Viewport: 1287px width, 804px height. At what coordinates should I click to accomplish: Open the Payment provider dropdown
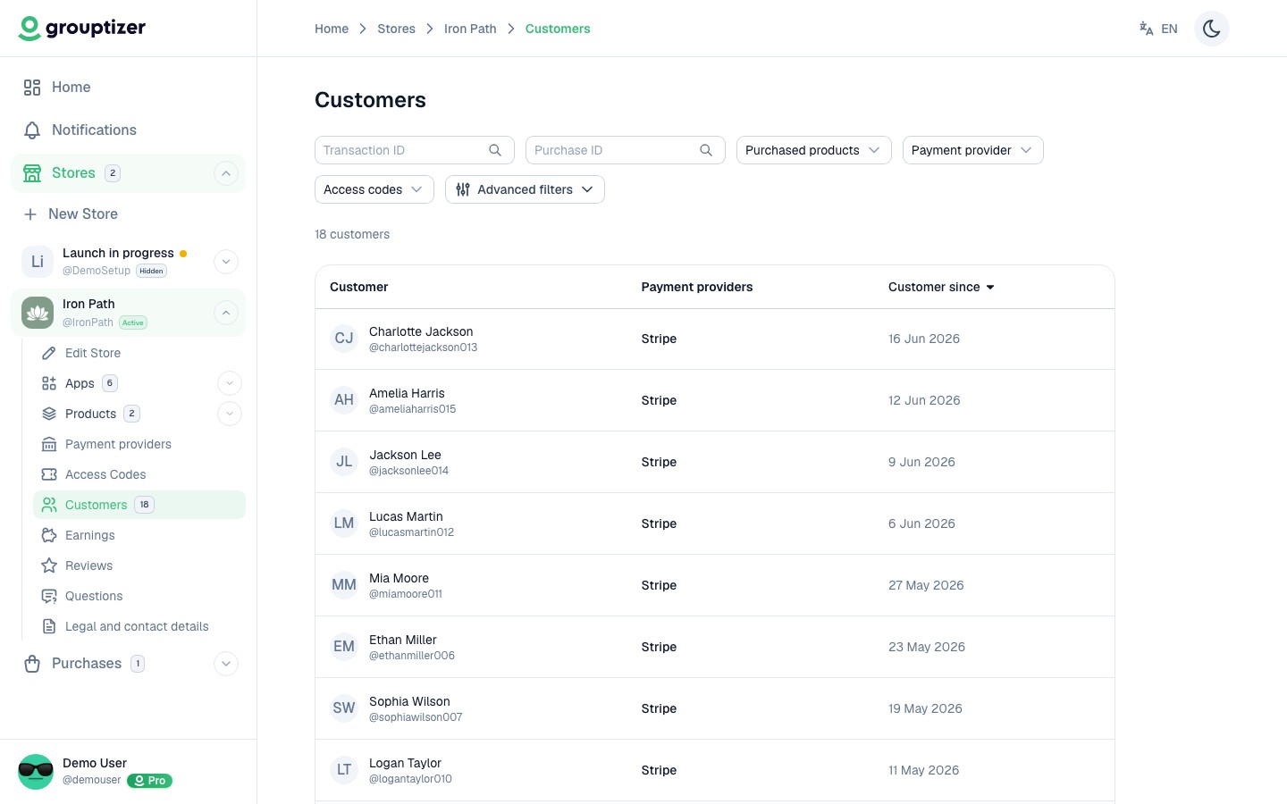pyautogui.click(x=972, y=150)
